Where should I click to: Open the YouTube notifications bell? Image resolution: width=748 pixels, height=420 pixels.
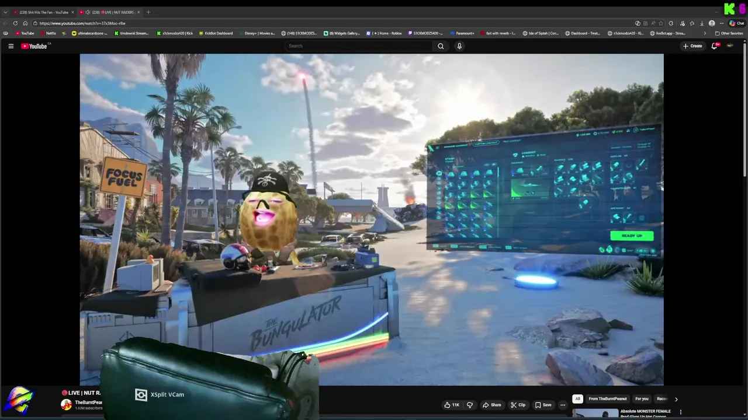click(714, 46)
